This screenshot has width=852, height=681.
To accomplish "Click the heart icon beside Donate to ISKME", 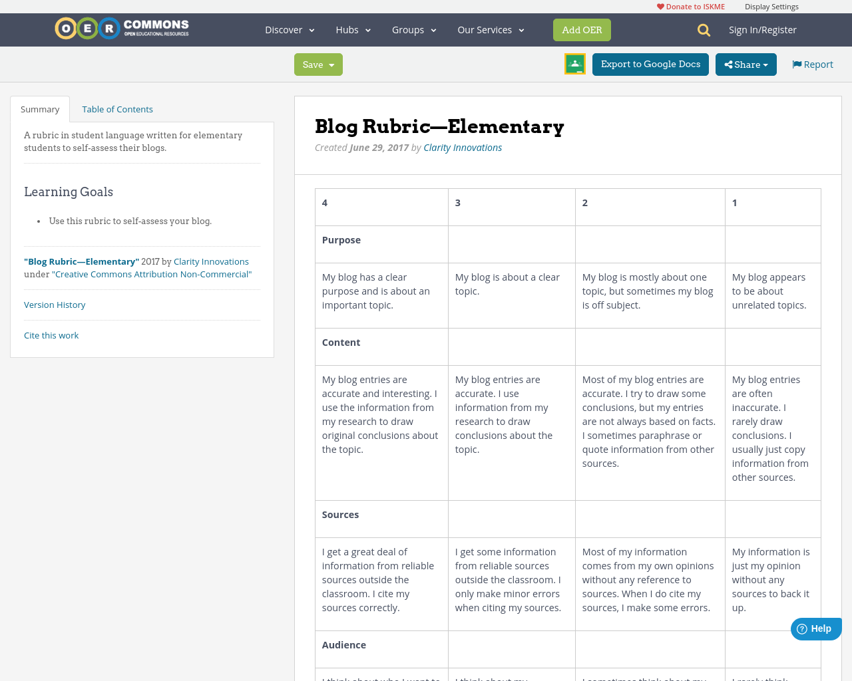I will [660, 5].
